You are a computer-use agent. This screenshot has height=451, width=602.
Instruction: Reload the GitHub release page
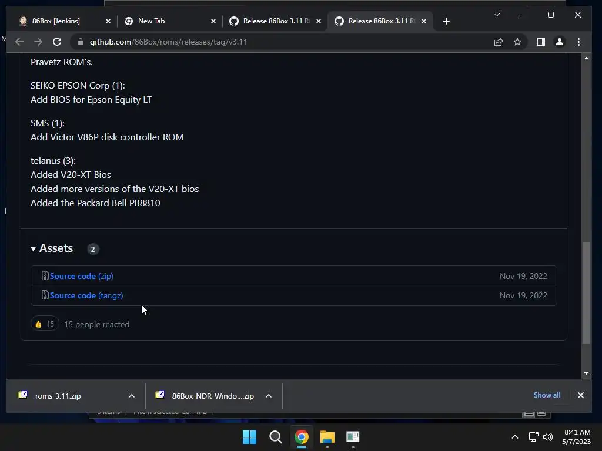57,42
